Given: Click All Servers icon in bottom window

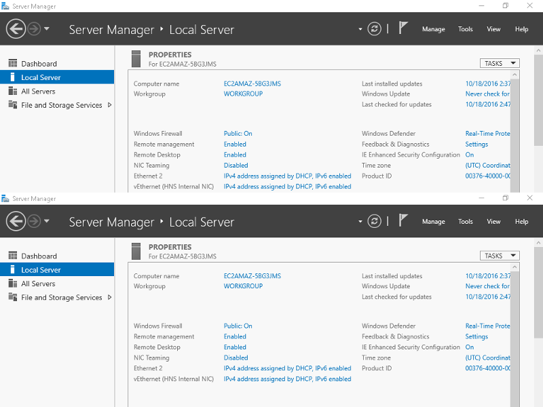Looking at the screenshot, I should click(x=13, y=284).
